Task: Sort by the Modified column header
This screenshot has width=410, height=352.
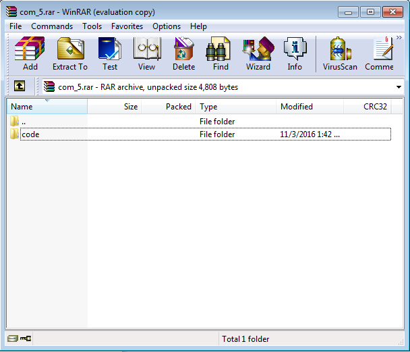Action: (x=310, y=106)
